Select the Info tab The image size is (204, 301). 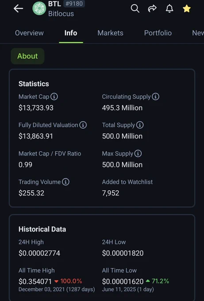click(71, 33)
